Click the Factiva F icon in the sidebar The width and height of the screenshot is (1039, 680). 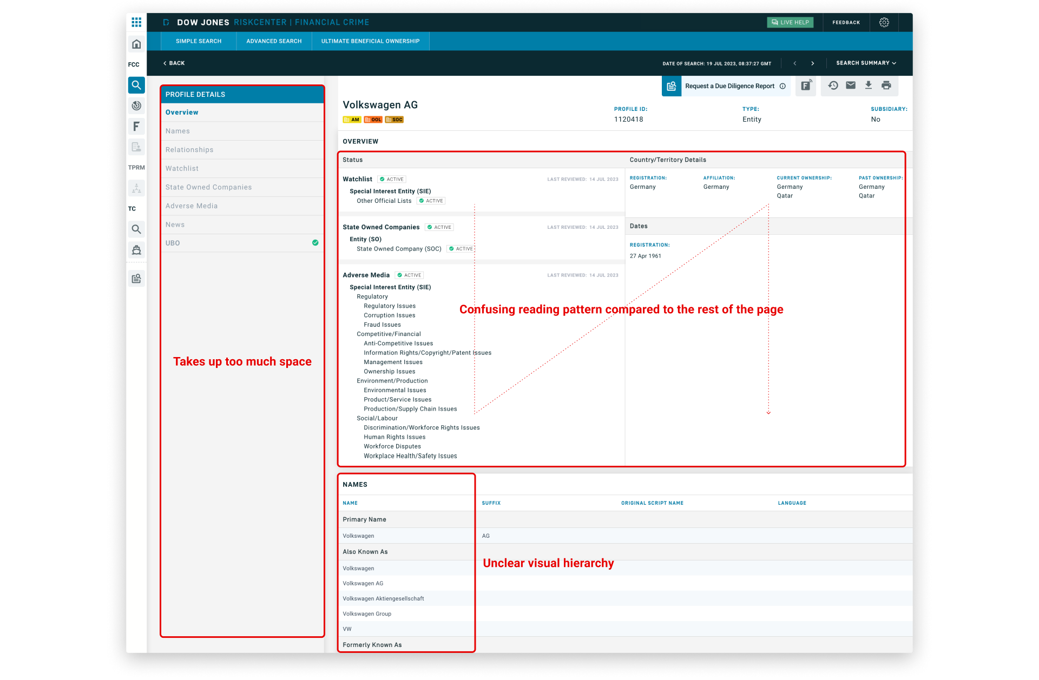click(x=136, y=127)
